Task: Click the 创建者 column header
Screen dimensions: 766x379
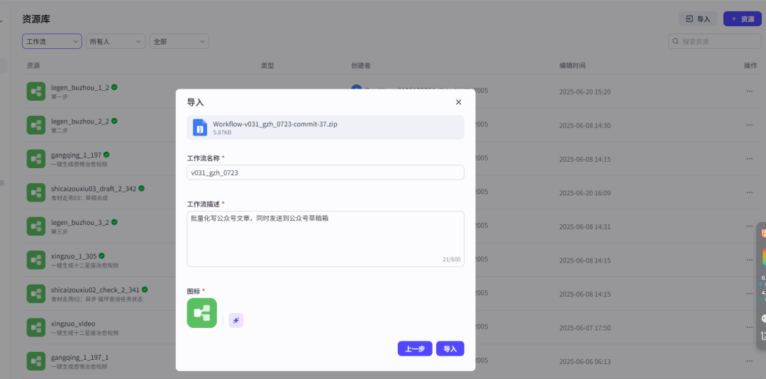Action: 360,65
